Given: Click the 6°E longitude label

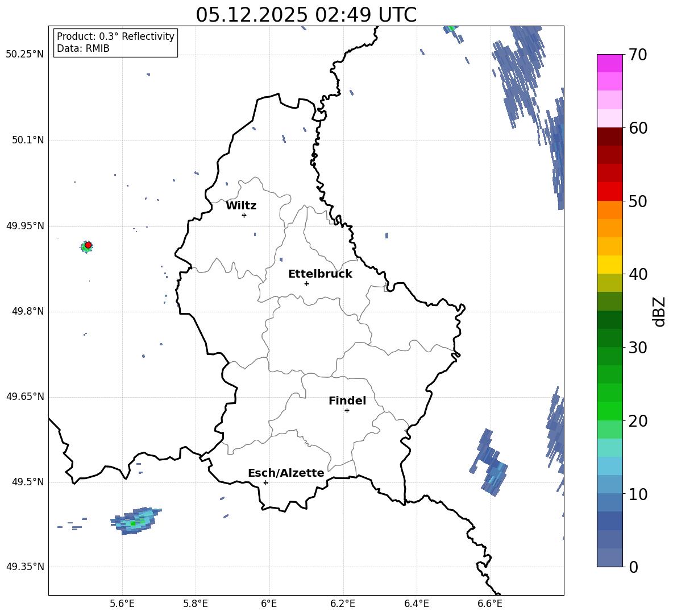Looking at the screenshot, I should click(x=269, y=604).
